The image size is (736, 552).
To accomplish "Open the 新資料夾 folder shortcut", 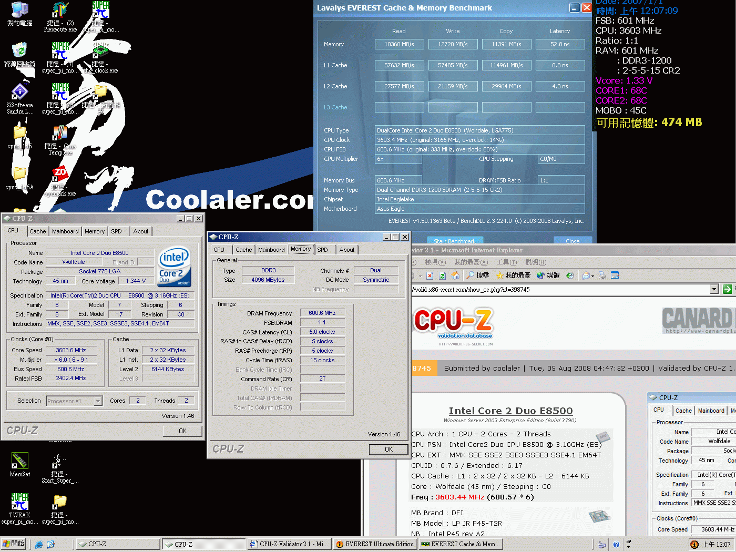I will [x=100, y=98].
